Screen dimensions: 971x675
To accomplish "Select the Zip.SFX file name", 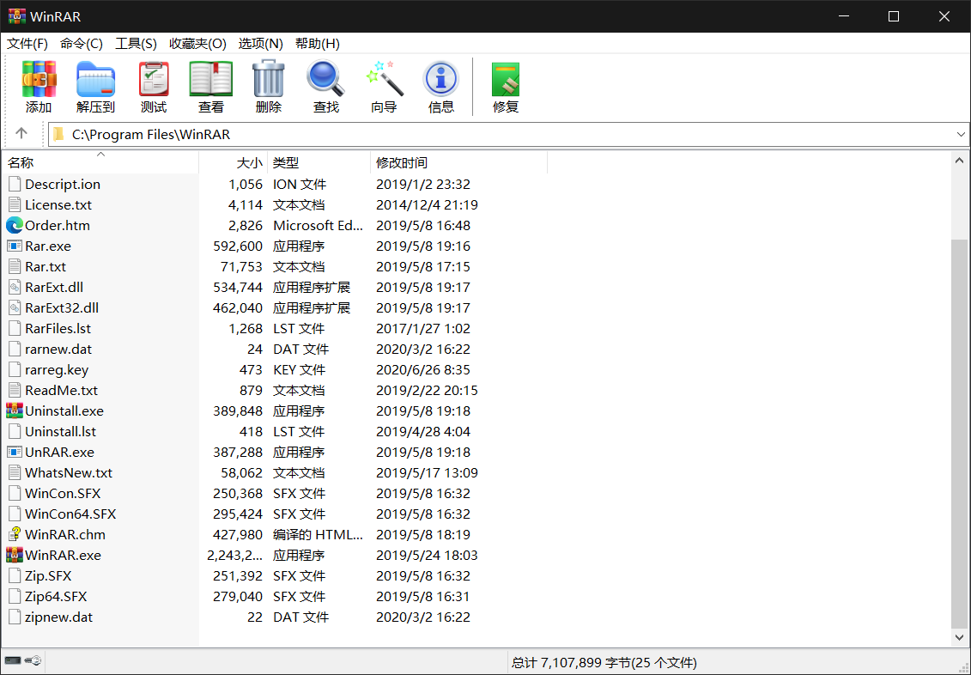I will click(x=48, y=576).
